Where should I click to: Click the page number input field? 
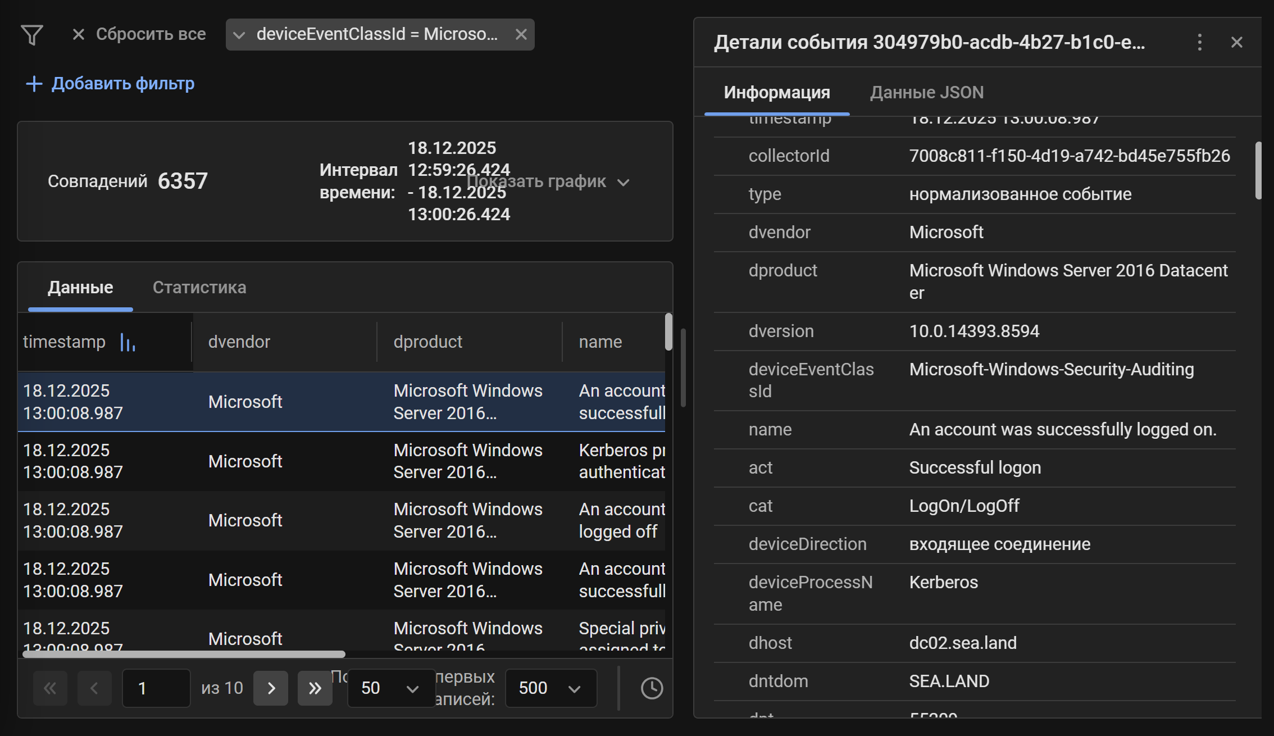point(156,688)
